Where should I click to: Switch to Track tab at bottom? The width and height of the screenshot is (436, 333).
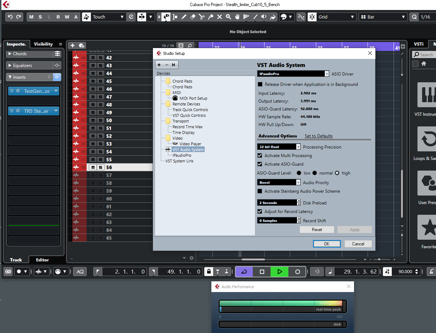pyautogui.click(x=16, y=260)
